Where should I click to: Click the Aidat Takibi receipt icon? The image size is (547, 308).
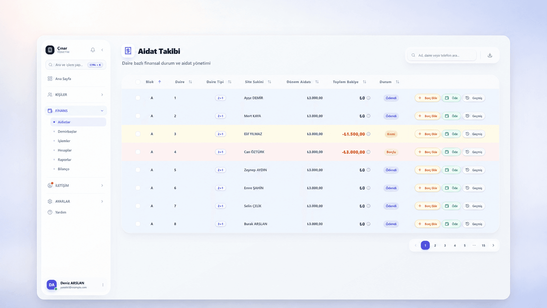point(128,51)
